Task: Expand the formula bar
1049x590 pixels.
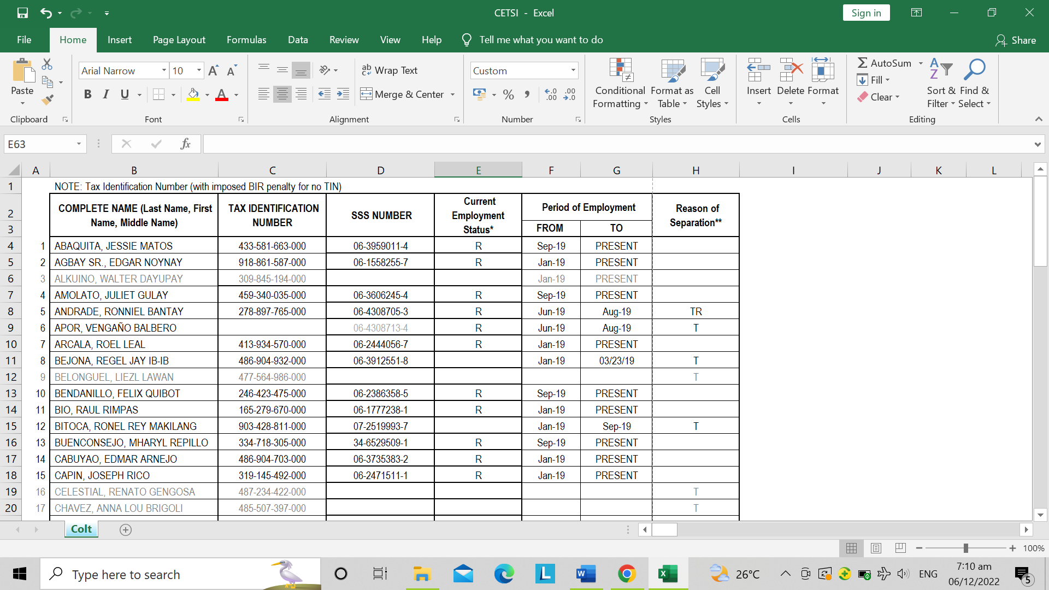Action: 1038,144
